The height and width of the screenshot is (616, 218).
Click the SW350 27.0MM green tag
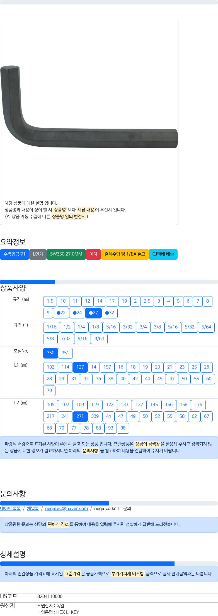tap(66, 254)
